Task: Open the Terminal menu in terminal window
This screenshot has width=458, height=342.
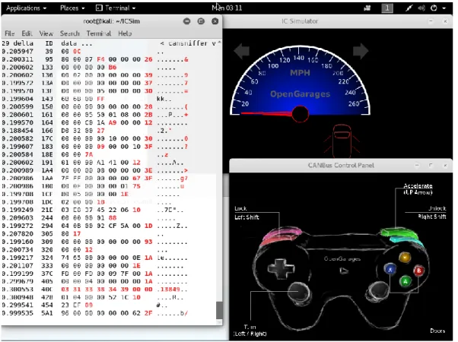Action: (x=99, y=33)
